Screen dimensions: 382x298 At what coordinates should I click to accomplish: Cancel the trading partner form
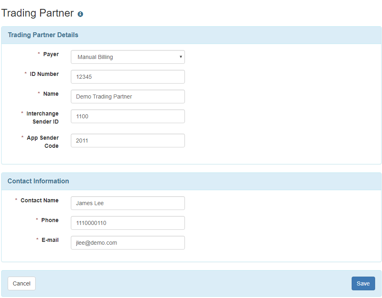click(21, 283)
